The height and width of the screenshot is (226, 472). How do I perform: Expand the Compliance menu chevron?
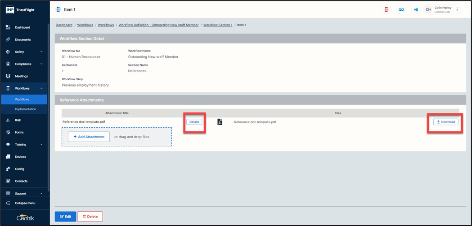click(x=41, y=64)
